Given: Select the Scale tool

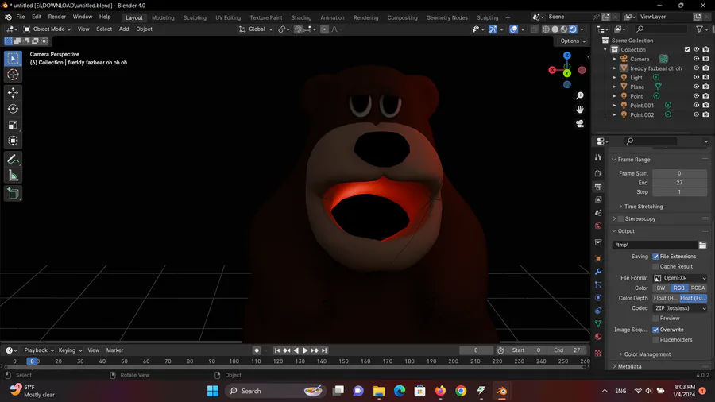Looking at the screenshot, I should (13, 125).
